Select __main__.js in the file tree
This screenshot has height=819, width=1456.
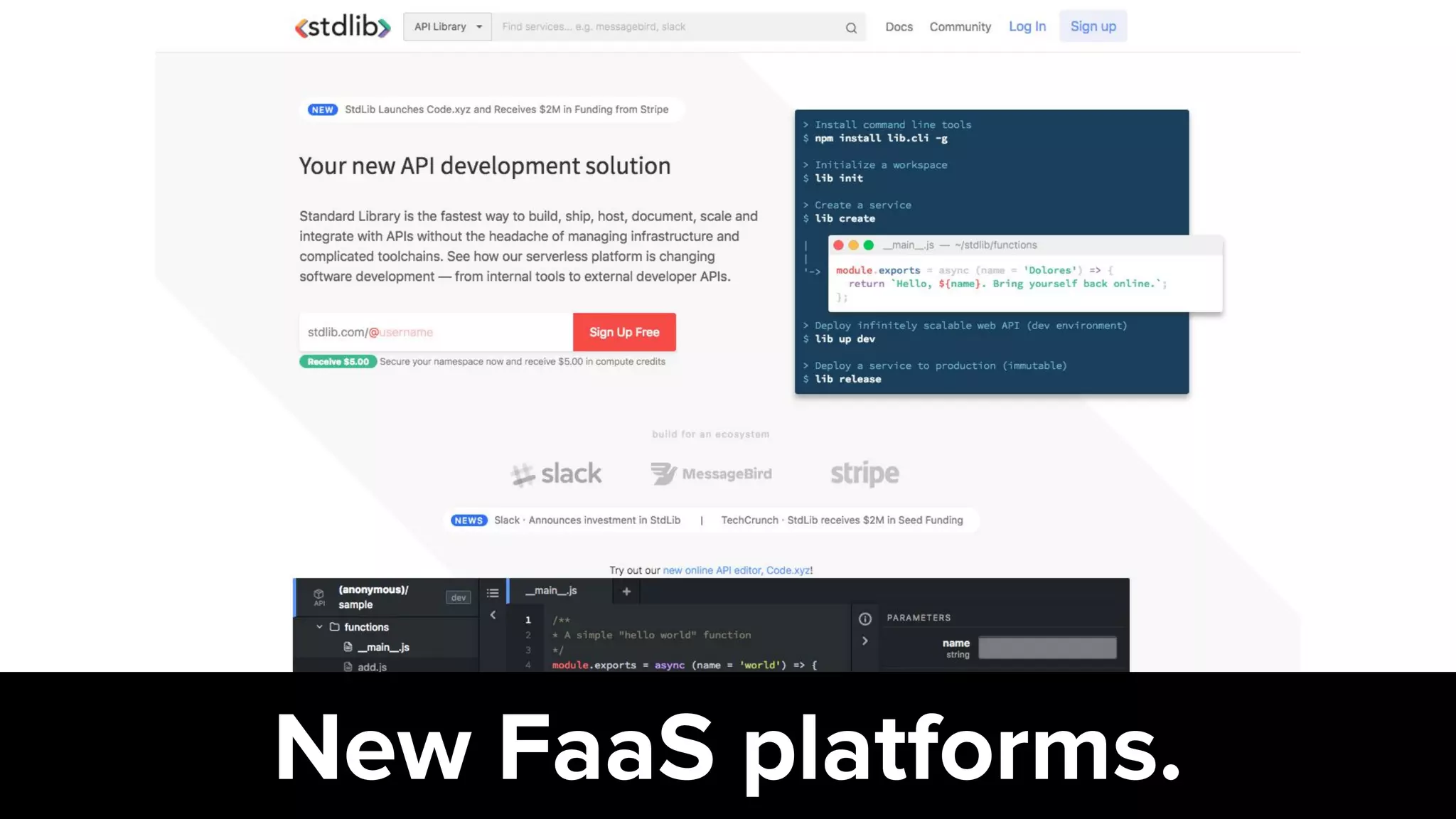point(383,647)
